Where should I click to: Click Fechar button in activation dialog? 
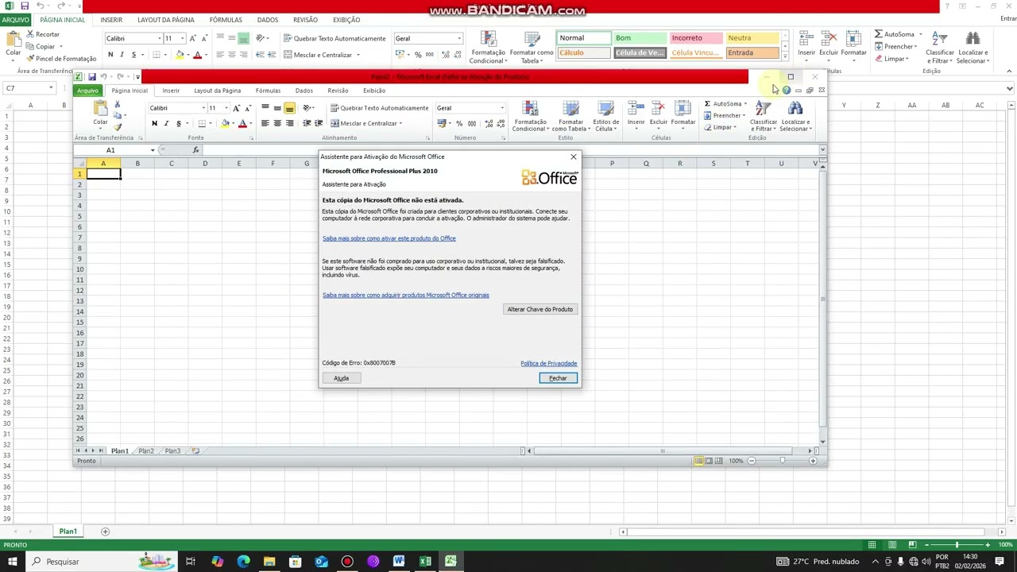[x=558, y=378]
